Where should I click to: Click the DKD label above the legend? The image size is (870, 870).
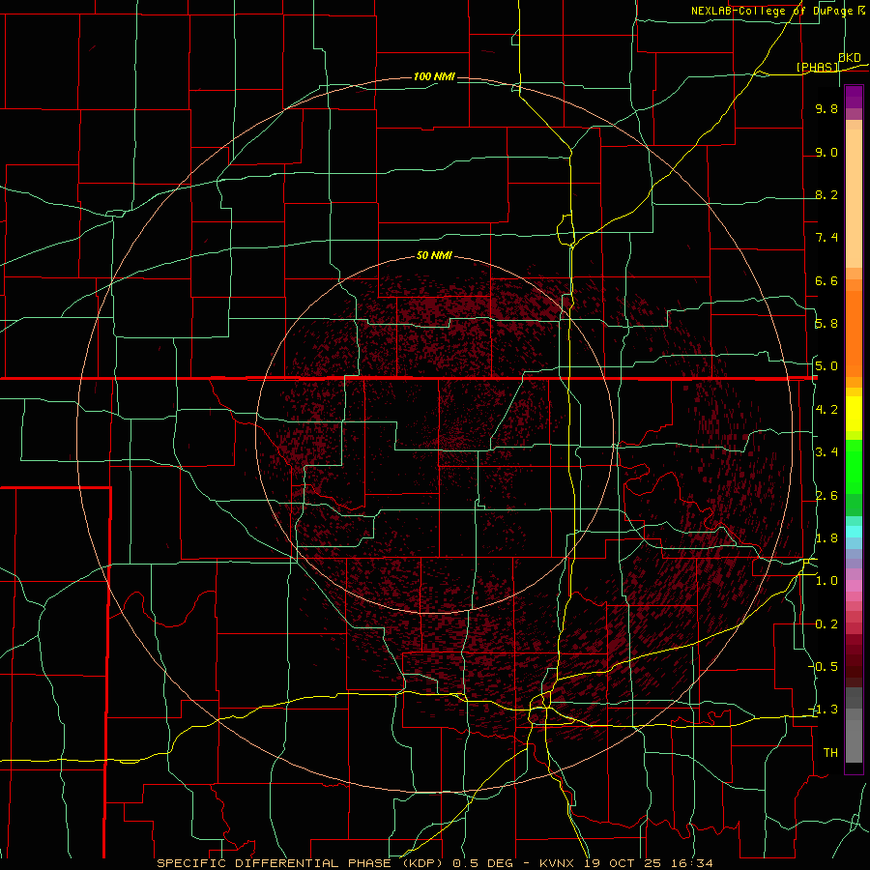(850, 58)
